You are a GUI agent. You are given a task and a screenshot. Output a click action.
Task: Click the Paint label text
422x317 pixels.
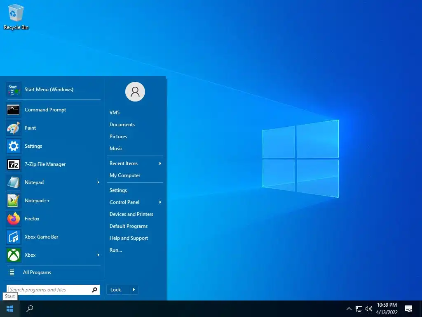(30, 128)
